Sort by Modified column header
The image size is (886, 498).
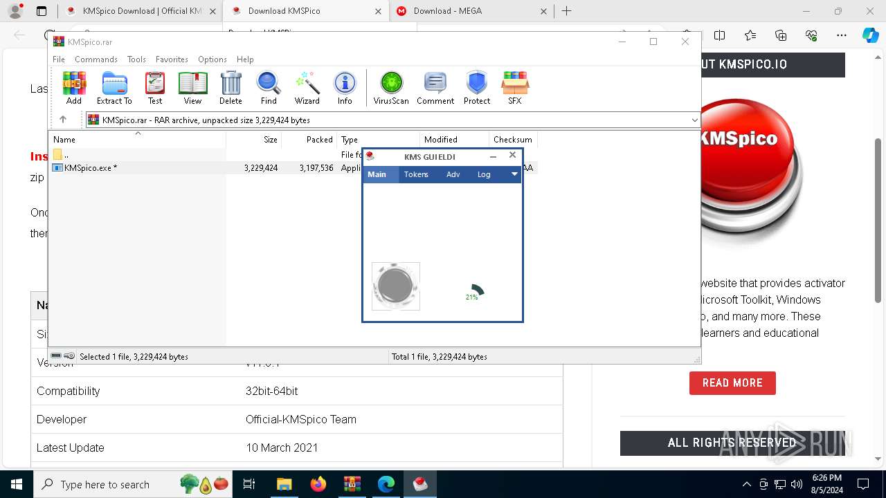454,139
